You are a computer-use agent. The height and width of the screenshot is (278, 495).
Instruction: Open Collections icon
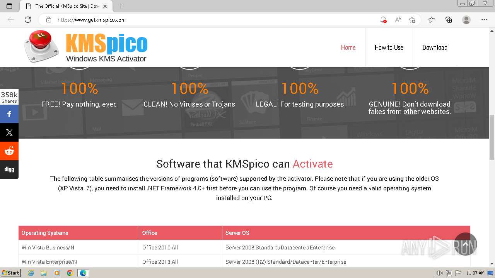(449, 20)
